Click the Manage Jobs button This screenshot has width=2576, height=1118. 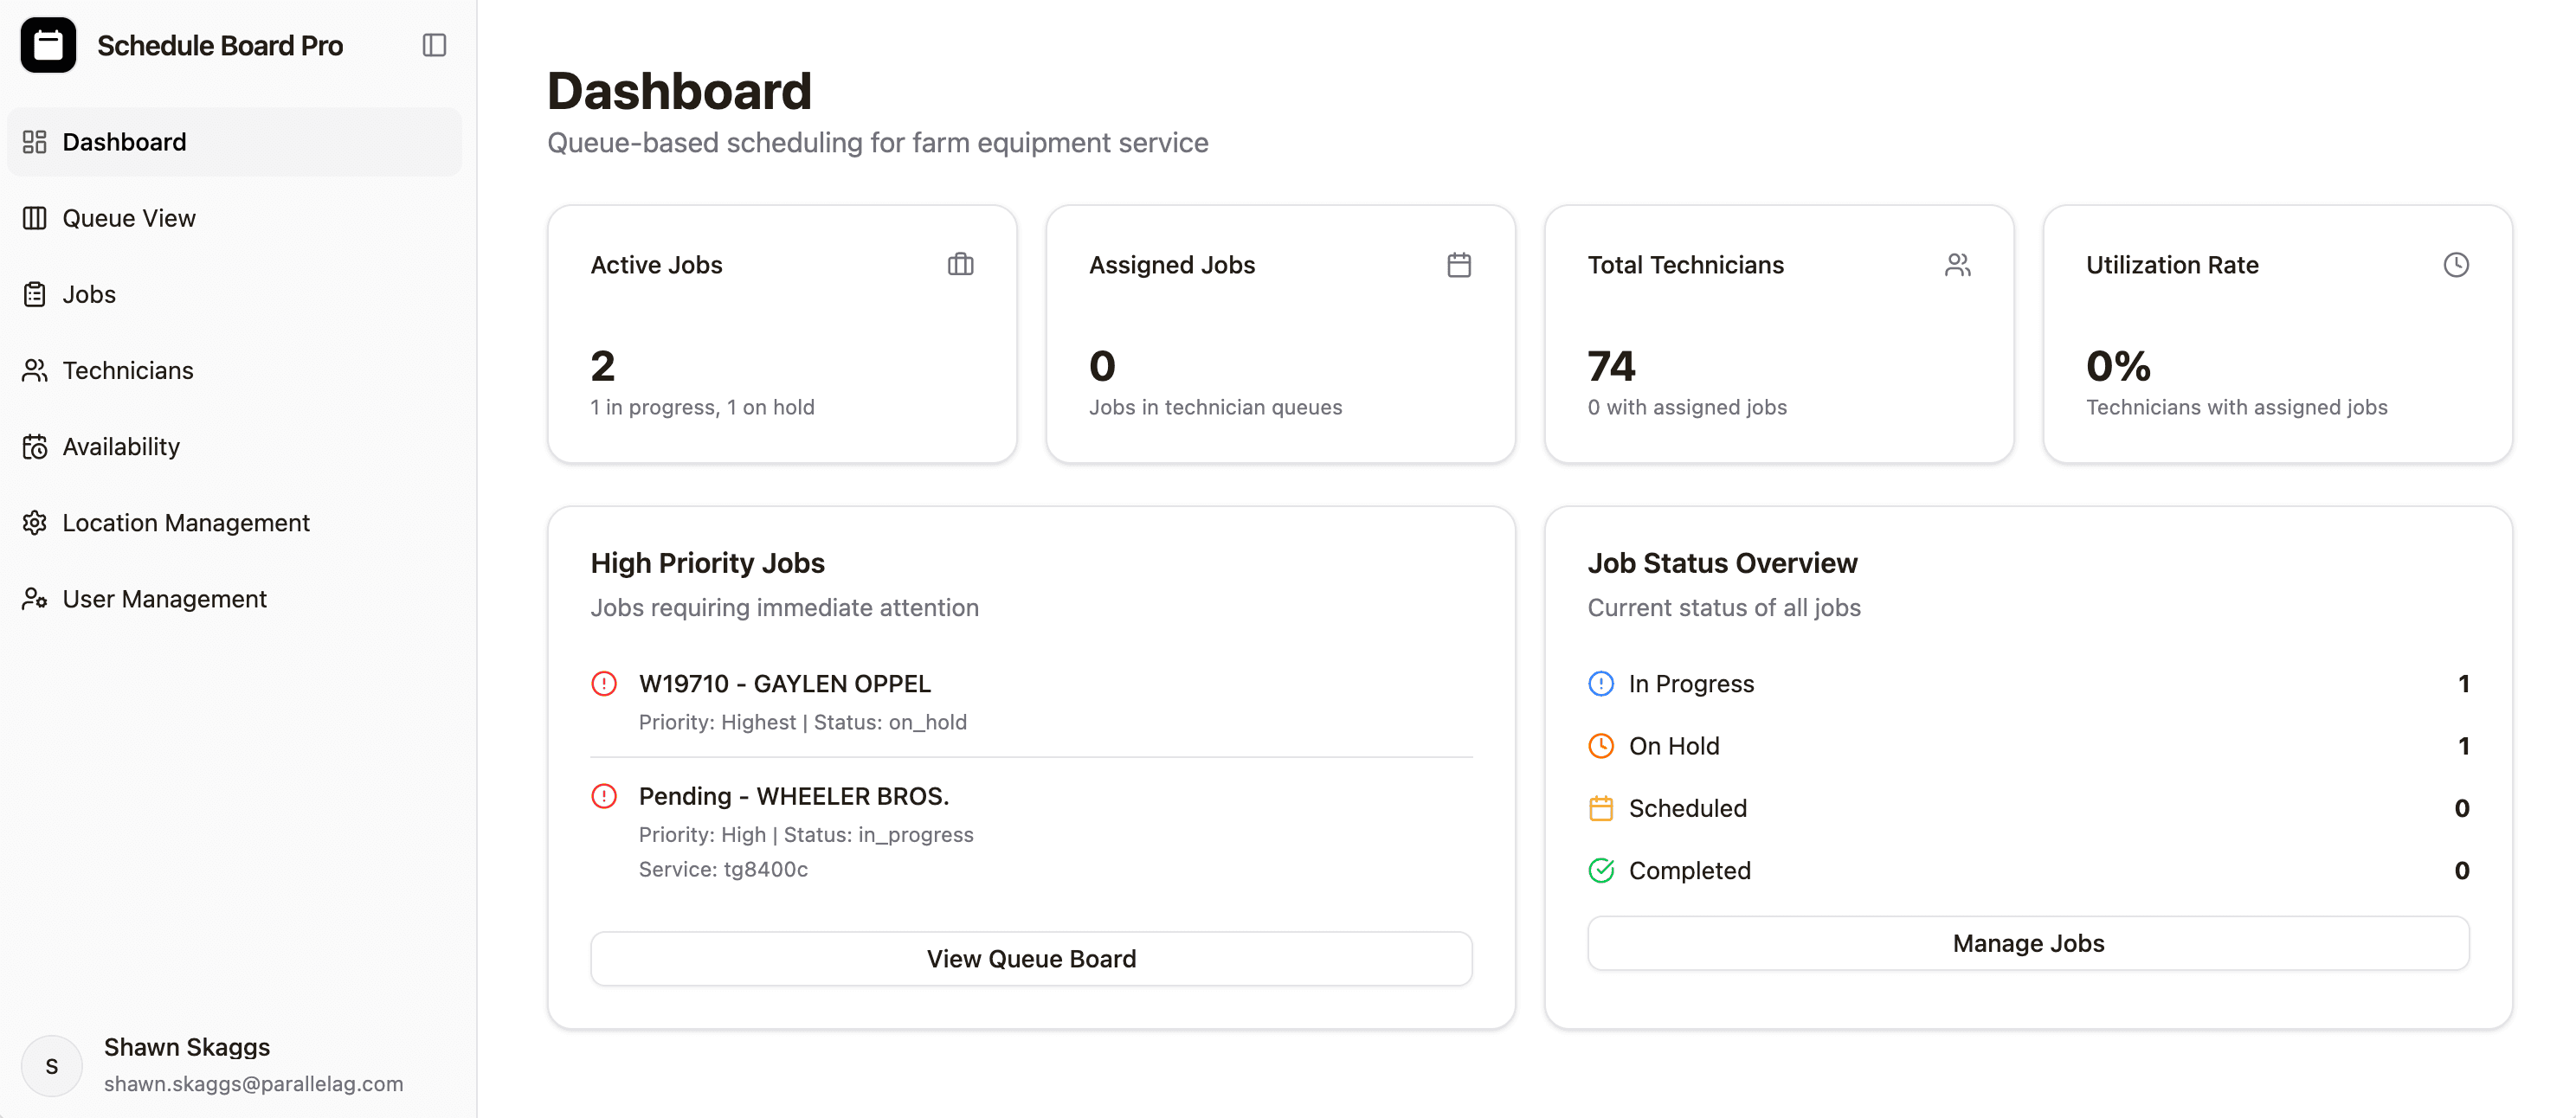point(2028,943)
